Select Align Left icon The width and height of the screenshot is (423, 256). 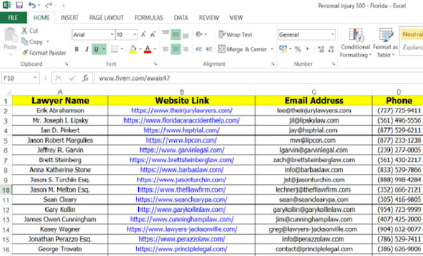(165, 49)
